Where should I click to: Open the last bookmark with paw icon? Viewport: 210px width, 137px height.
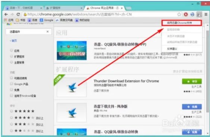82,20
